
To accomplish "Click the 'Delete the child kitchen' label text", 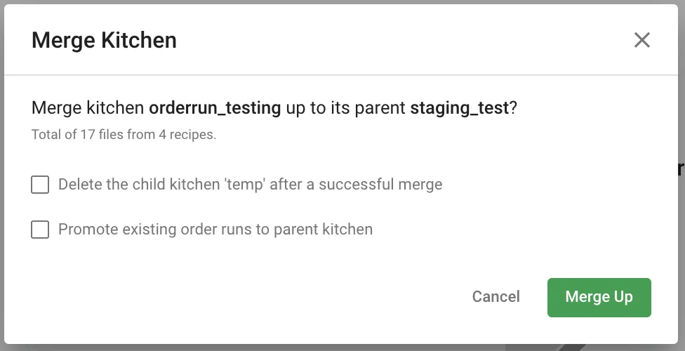I will (x=250, y=185).
